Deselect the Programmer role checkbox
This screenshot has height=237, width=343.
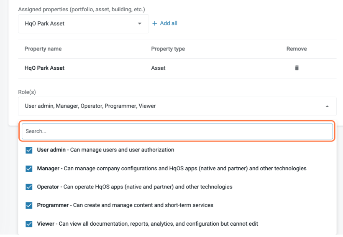[29, 205]
